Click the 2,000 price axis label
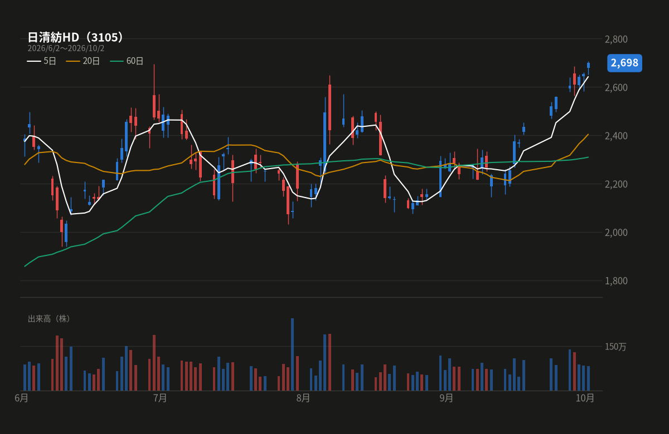669x434 pixels. tap(616, 233)
